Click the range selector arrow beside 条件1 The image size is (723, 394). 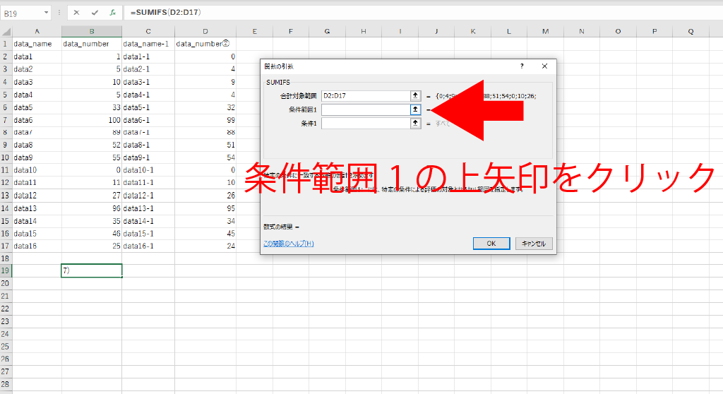pyautogui.click(x=415, y=123)
